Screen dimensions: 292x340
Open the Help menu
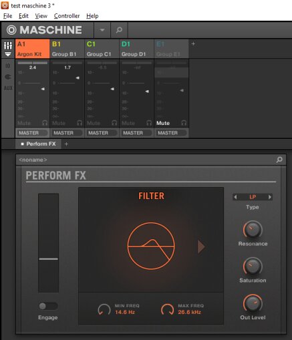[92, 16]
